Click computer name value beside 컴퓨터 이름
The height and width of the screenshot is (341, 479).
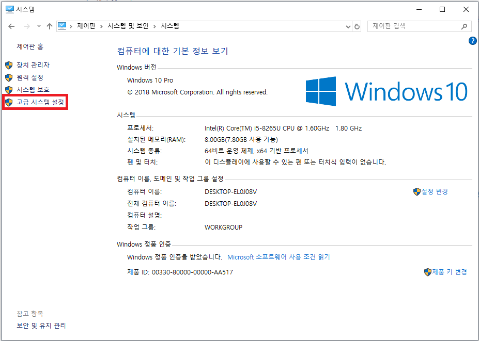click(230, 192)
